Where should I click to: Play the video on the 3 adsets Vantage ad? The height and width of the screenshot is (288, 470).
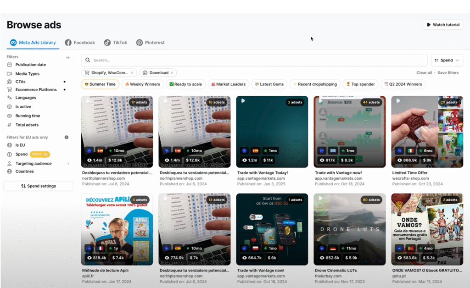(243, 101)
